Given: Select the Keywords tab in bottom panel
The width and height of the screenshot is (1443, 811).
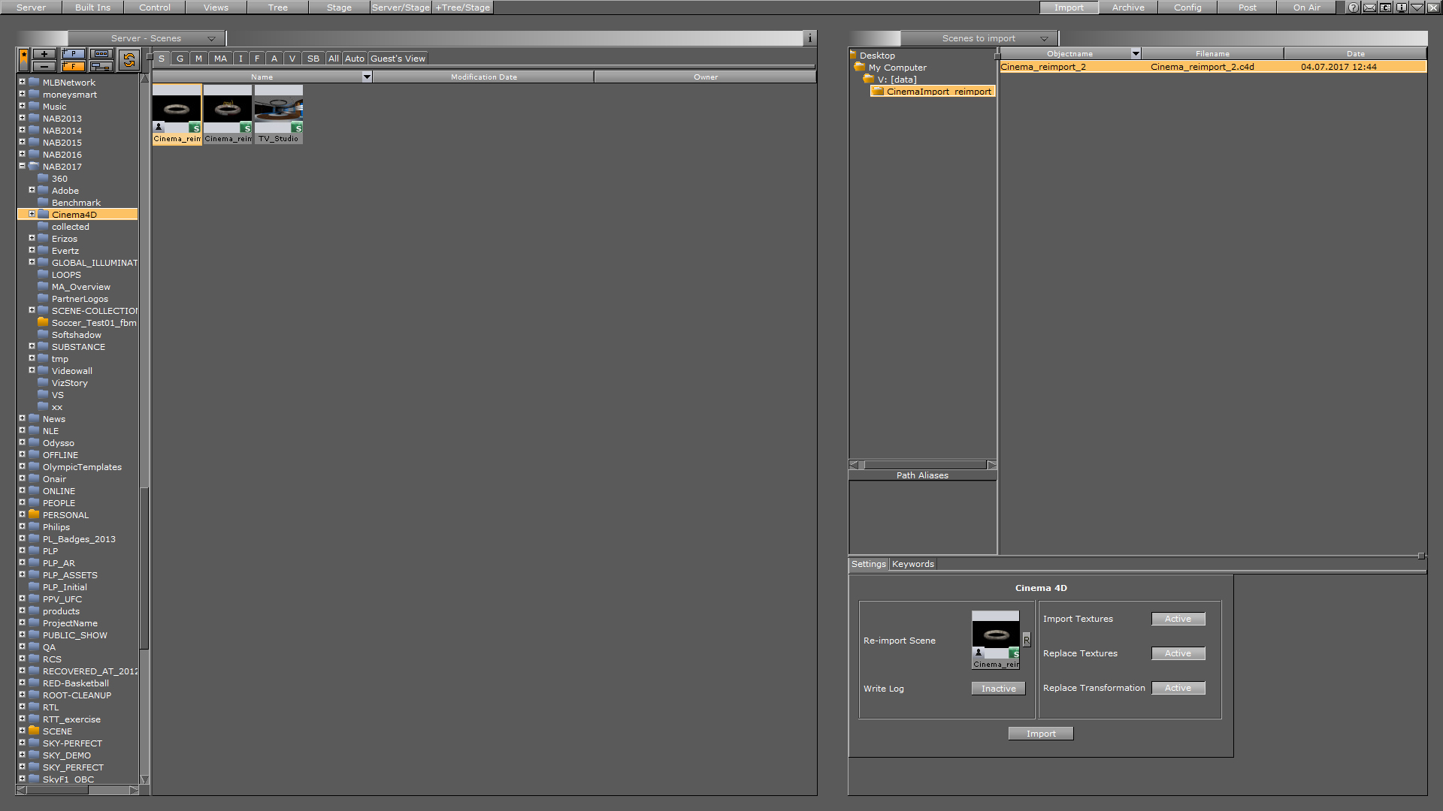Looking at the screenshot, I should point(912,563).
